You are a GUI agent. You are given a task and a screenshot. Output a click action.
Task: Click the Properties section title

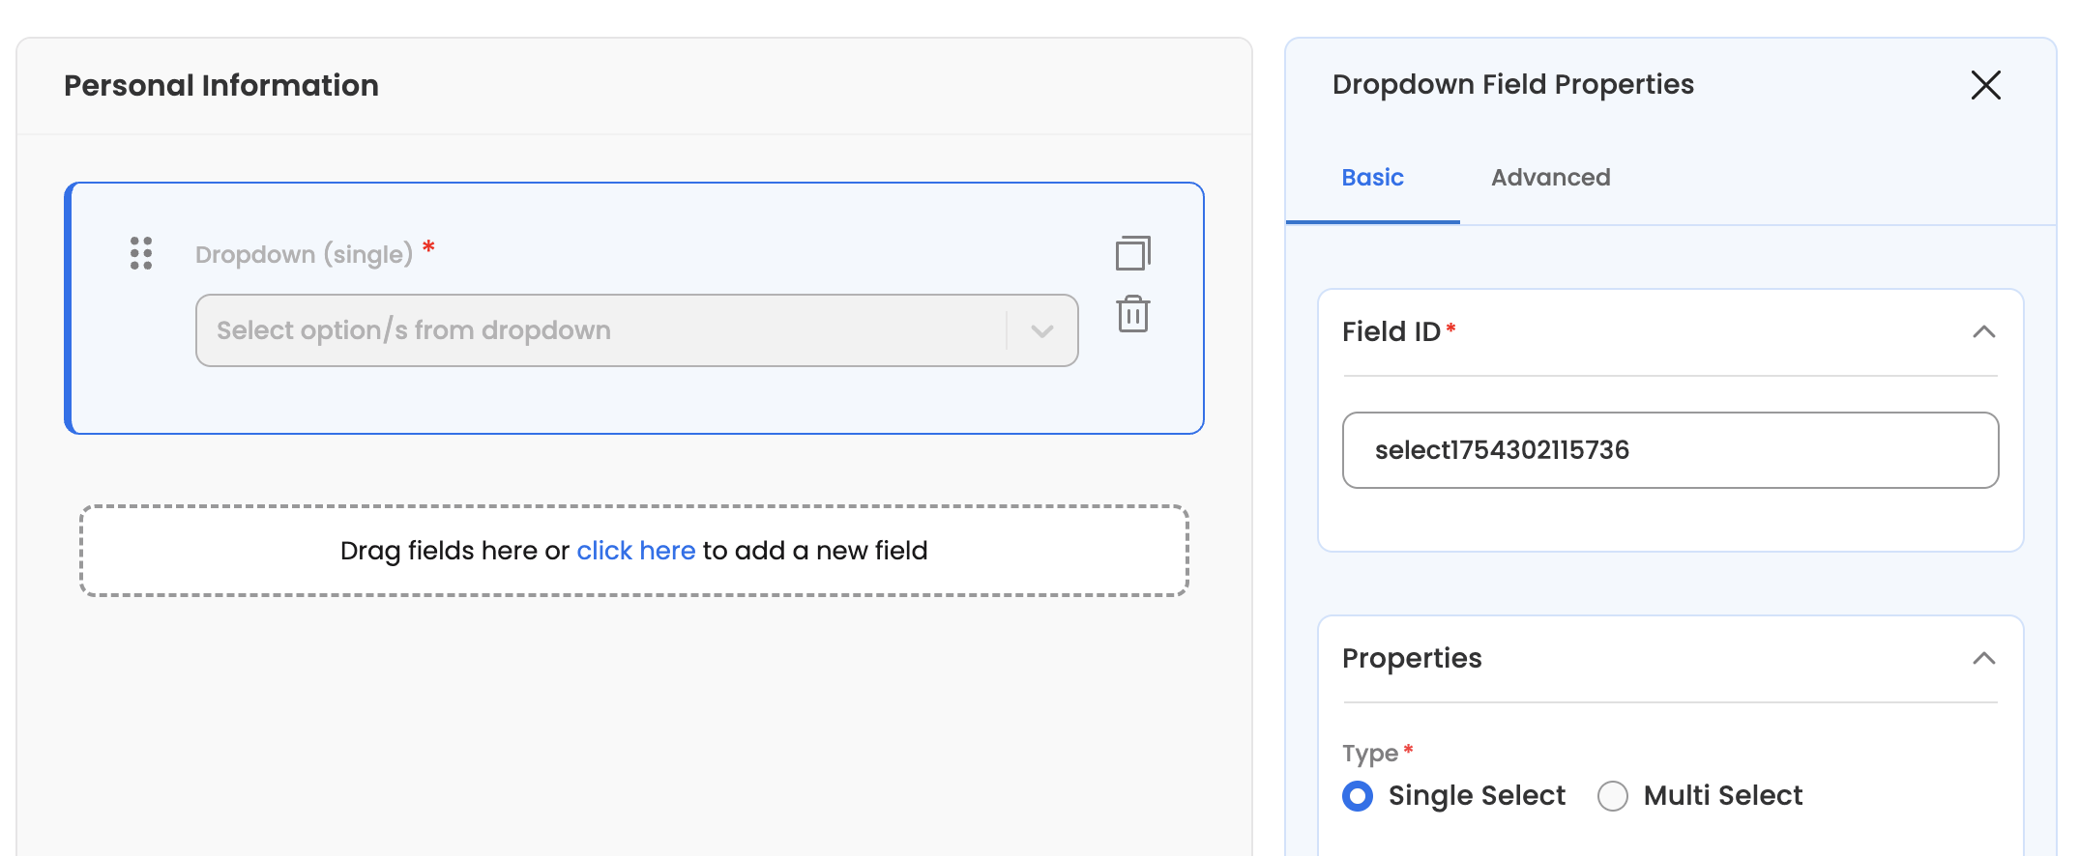coord(1412,659)
